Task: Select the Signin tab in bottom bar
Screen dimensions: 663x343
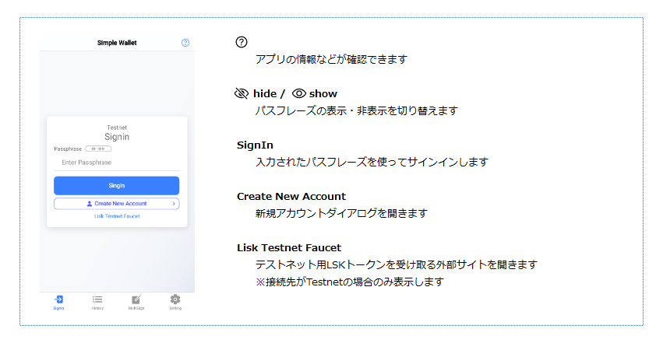Action: (x=58, y=303)
